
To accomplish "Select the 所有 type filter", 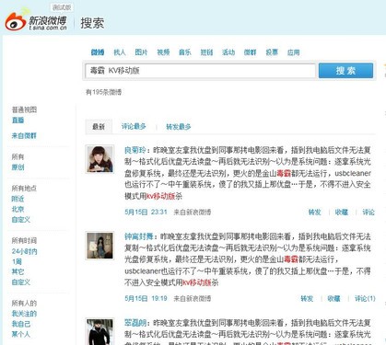I will 18,157.
